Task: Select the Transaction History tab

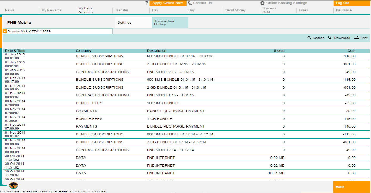Action: 164,23
